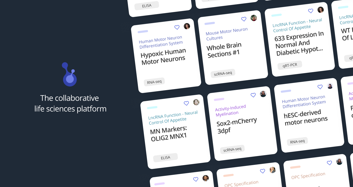
Task: Click ELISA tag on MN Markers card
Action: (166, 158)
